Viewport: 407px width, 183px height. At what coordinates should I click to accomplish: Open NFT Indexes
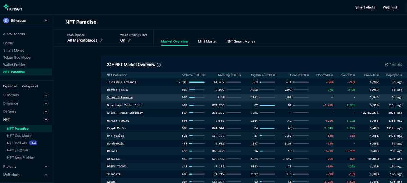click(x=17, y=143)
